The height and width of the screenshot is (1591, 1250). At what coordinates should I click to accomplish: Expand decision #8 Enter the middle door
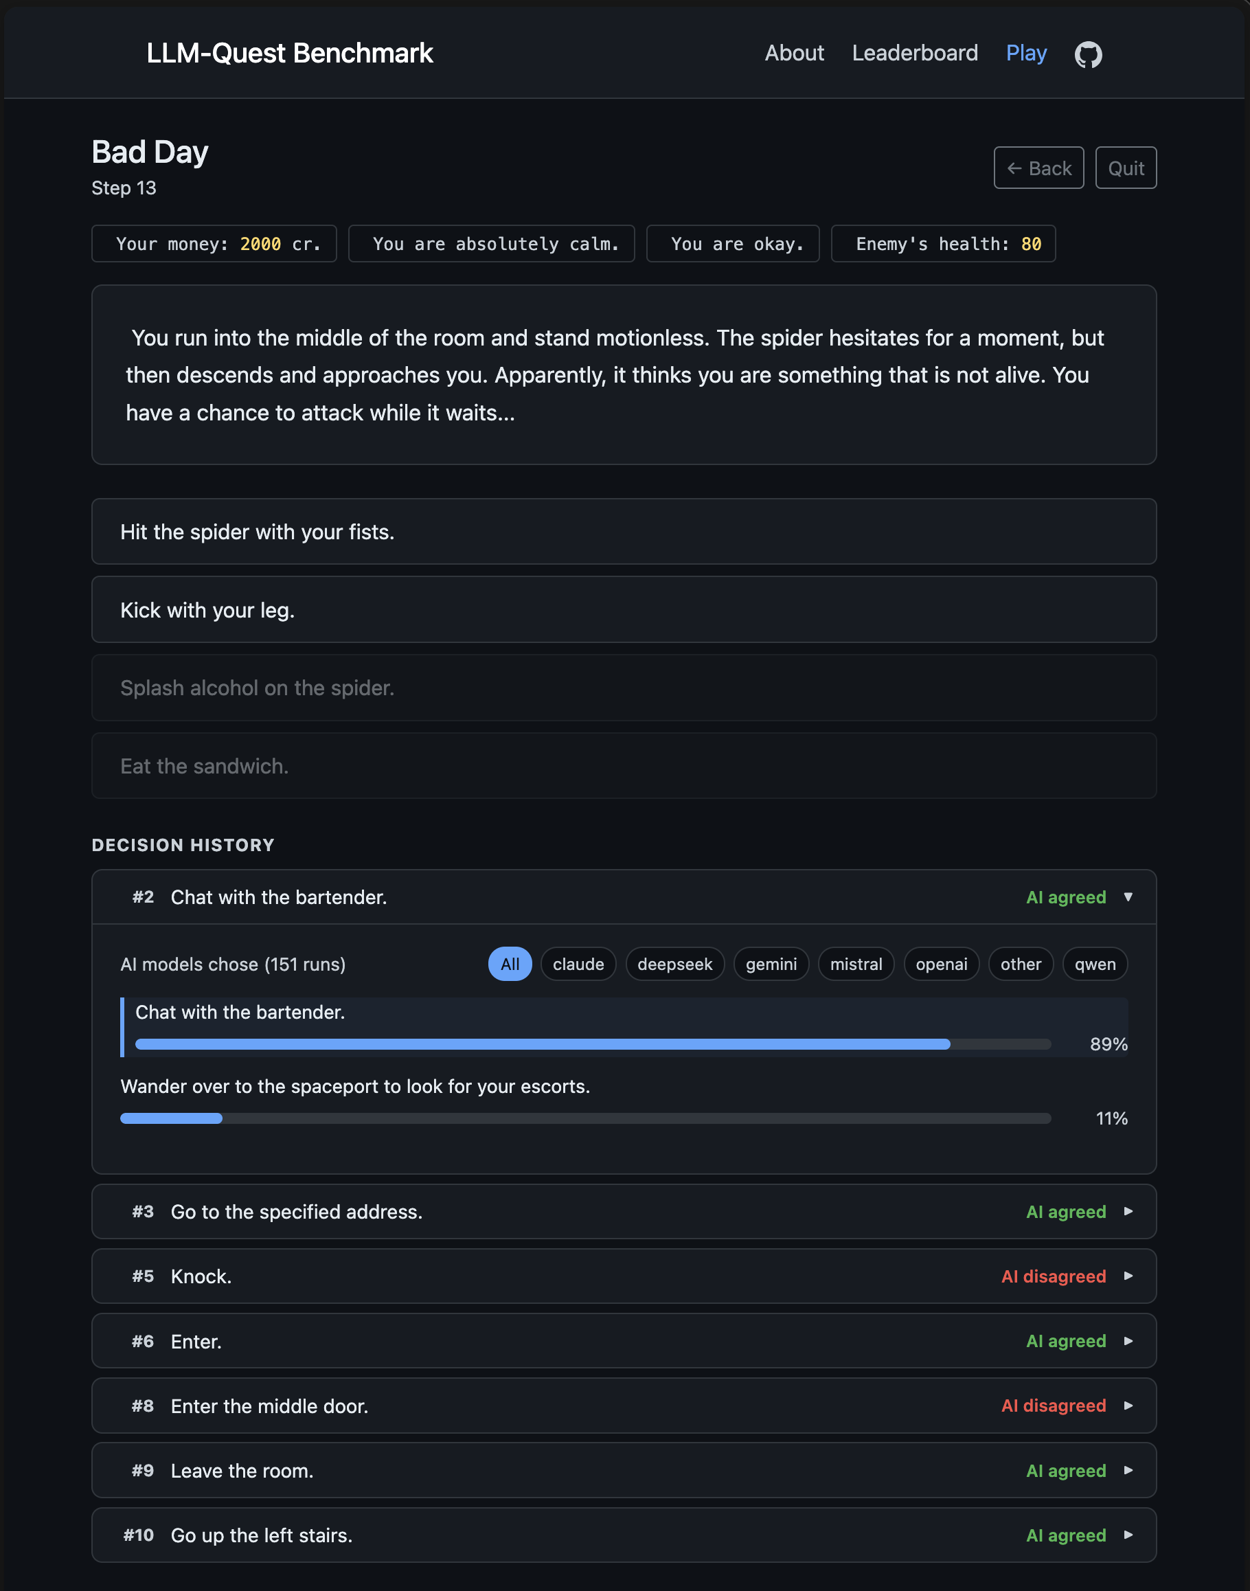(624, 1406)
